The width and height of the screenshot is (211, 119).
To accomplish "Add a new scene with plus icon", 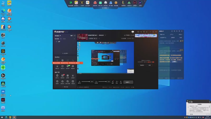I will [74, 39].
